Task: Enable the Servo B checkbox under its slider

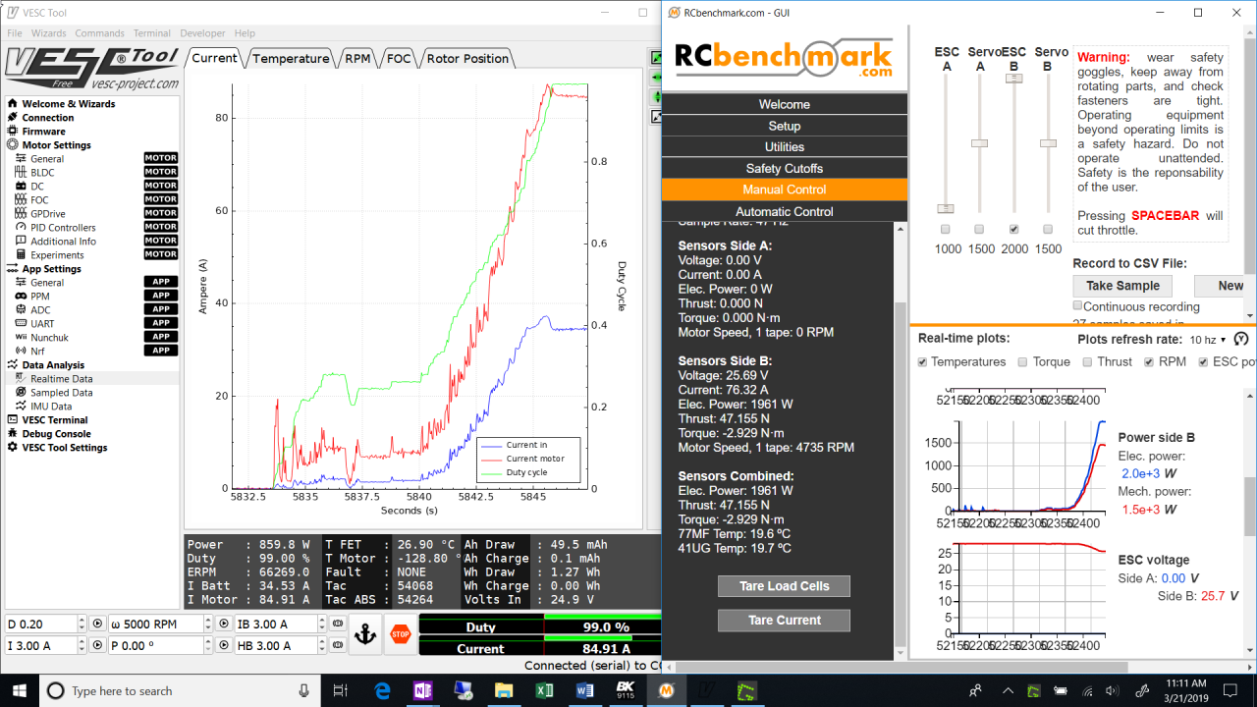Action: tap(1048, 230)
